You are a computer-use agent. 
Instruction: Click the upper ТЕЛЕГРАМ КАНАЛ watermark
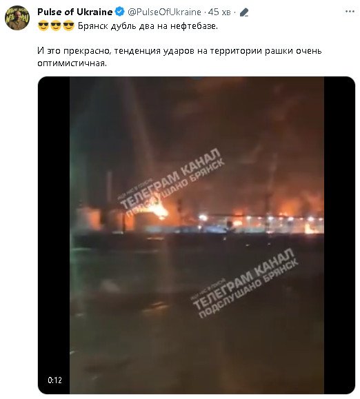click(x=170, y=183)
